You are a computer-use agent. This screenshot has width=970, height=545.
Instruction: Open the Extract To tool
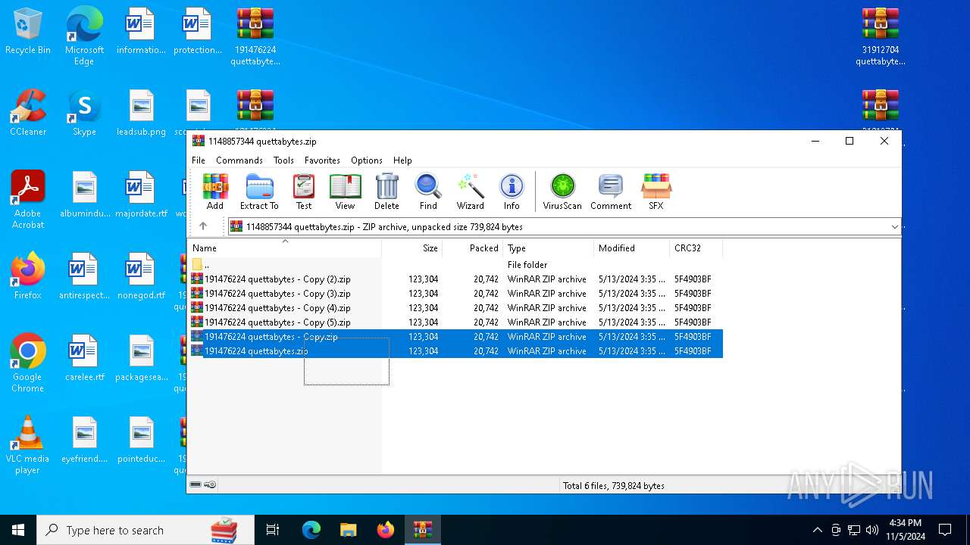coord(259,192)
